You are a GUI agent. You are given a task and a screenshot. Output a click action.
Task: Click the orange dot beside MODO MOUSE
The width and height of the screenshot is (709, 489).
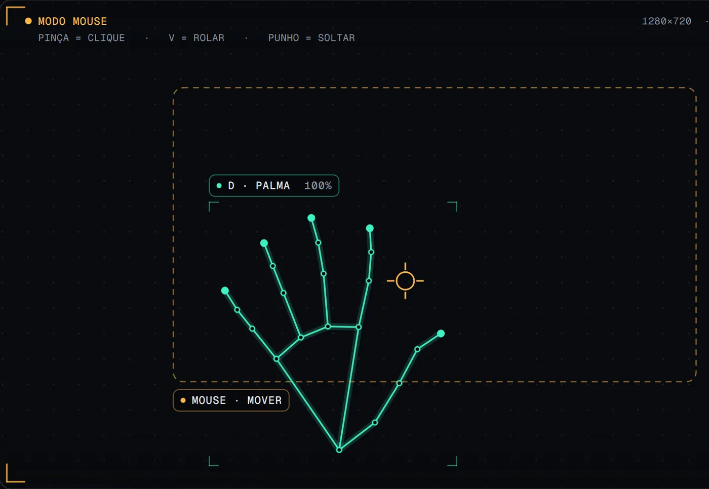[28, 21]
